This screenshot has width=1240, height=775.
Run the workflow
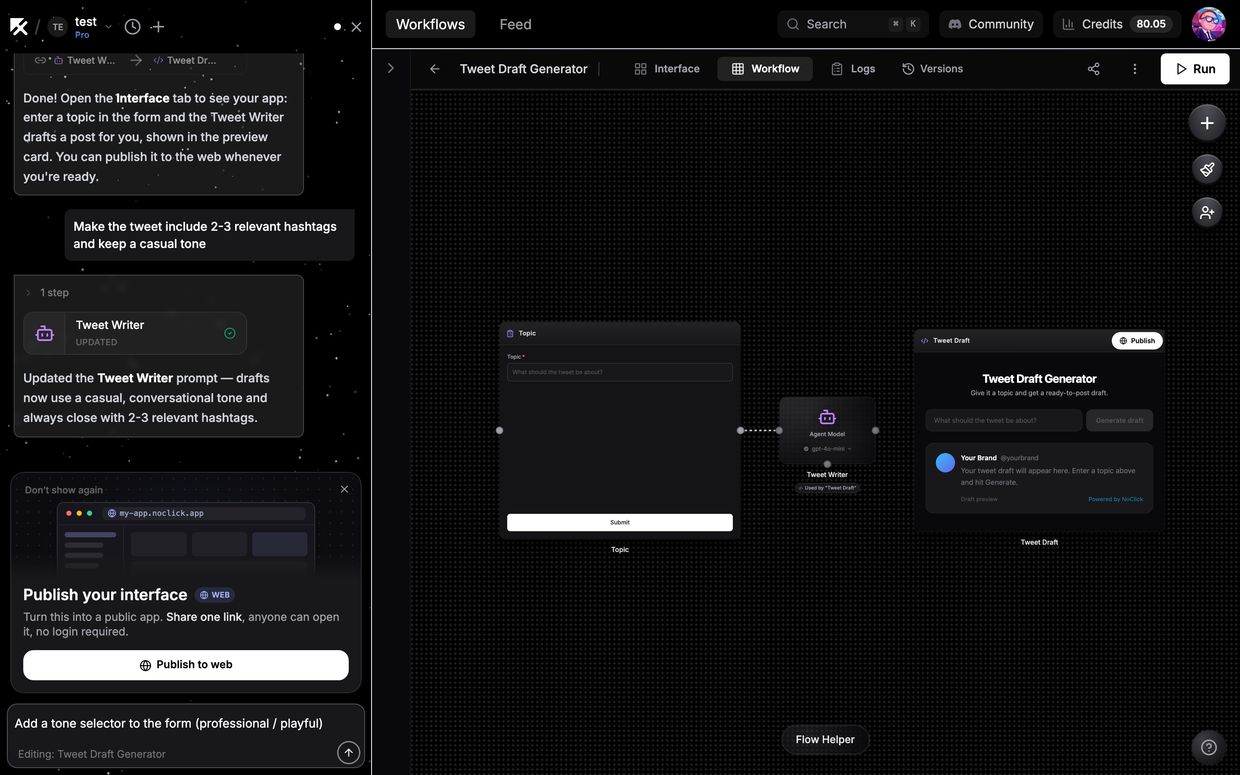[1195, 69]
